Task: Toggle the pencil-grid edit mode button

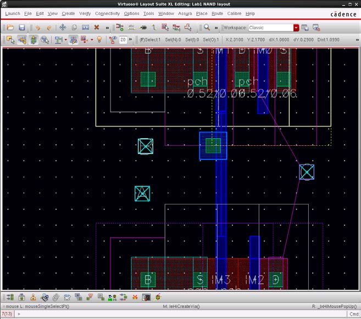Action: (x=73, y=39)
